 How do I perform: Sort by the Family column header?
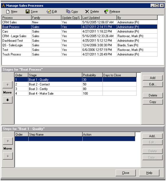click(x=46, y=18)
